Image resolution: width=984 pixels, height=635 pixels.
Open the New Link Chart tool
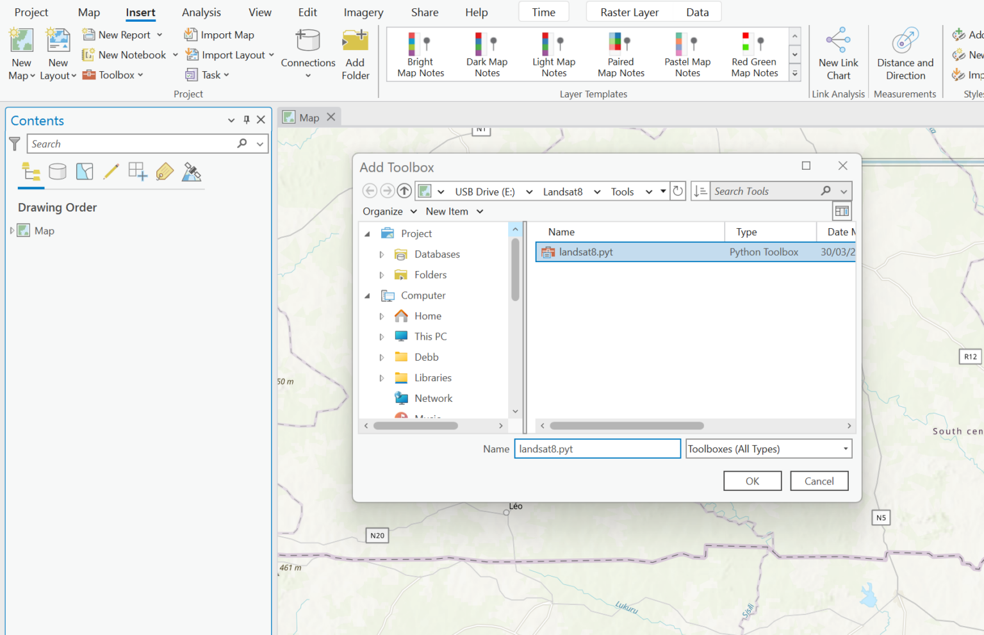(x=838, y=54)
